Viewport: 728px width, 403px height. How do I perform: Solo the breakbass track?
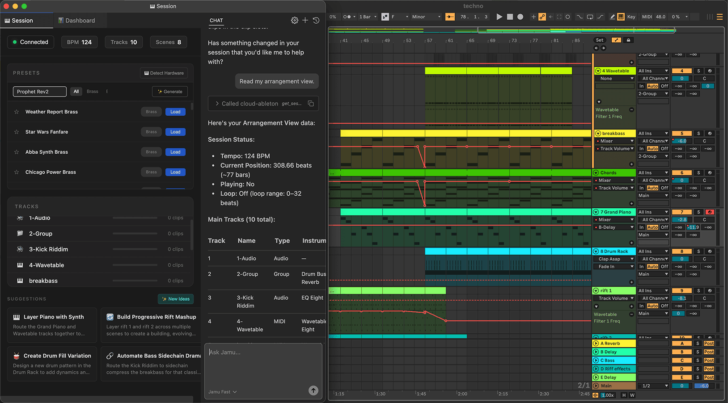(698, 134)
